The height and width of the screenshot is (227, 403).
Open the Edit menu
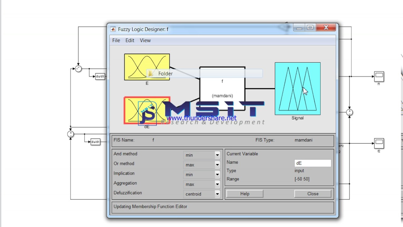(130, 40)
